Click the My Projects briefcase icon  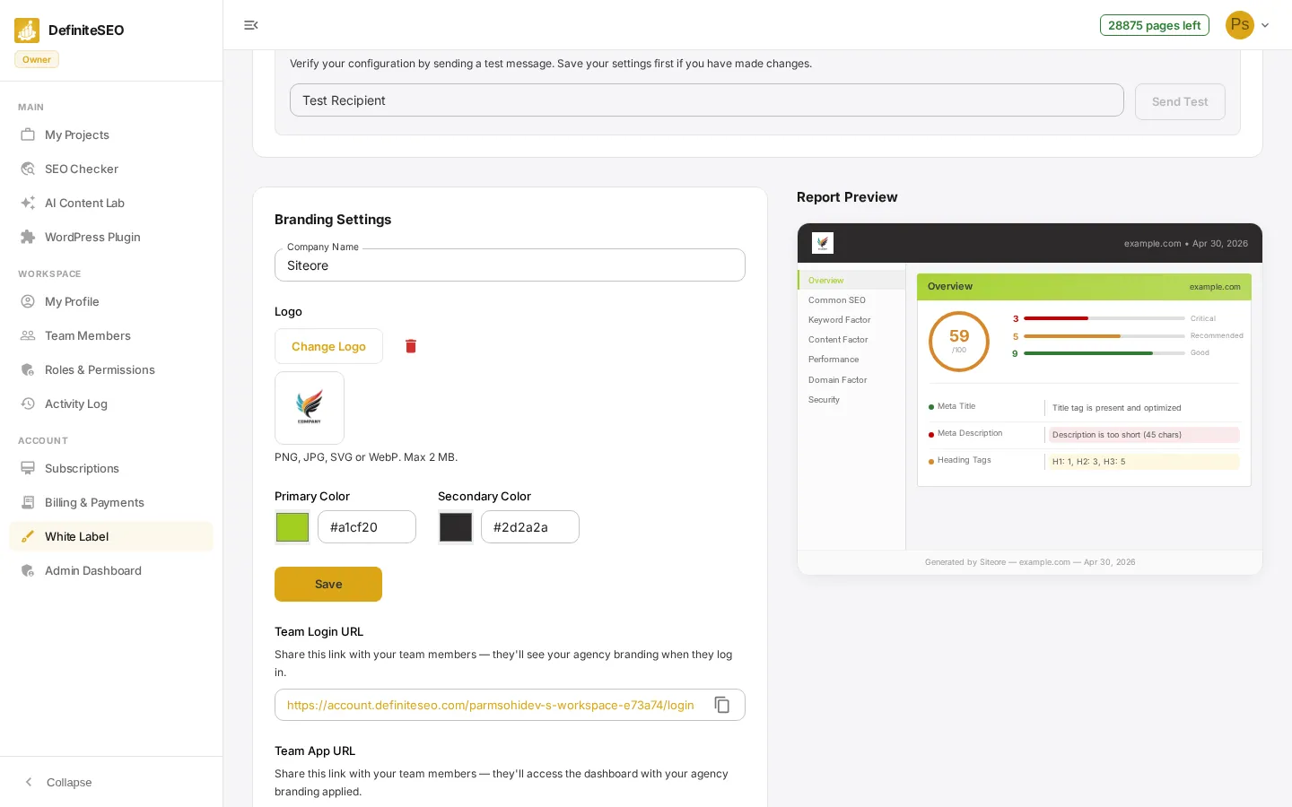pyautogui.click(x=28, y=134)
